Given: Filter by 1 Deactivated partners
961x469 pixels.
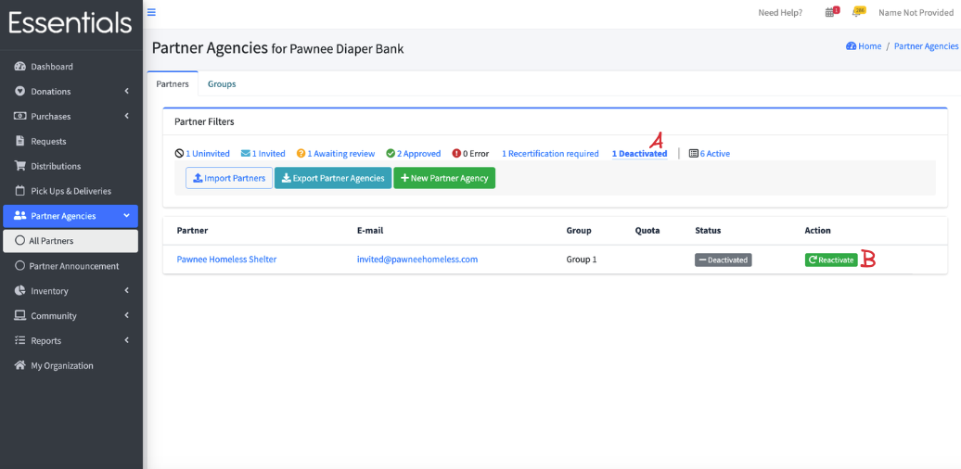Looking at the screenshot, I should click(x=639, y=154).
